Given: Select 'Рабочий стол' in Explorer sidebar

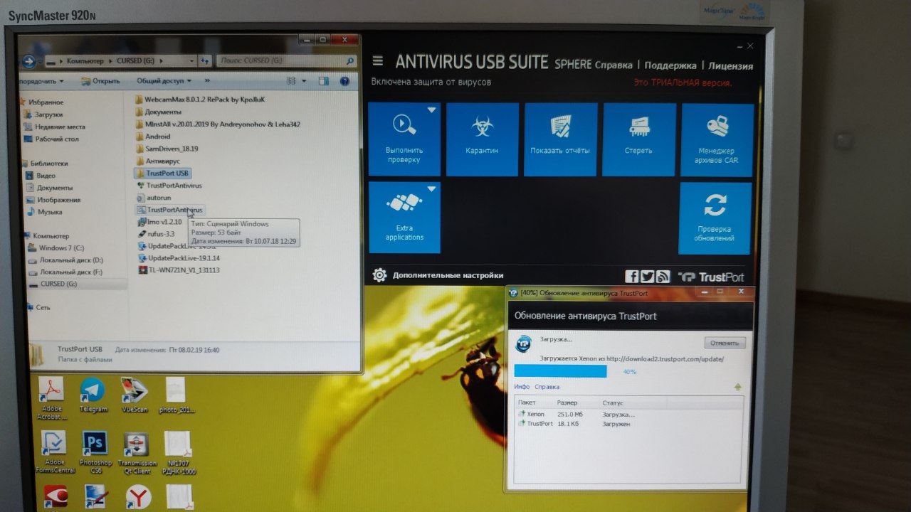Looking at the screenshot, I should pos(51,139).
